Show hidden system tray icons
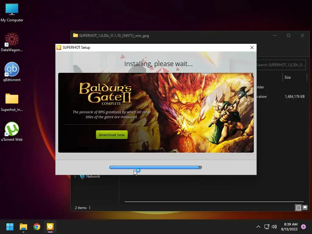 tap(258, 227)
